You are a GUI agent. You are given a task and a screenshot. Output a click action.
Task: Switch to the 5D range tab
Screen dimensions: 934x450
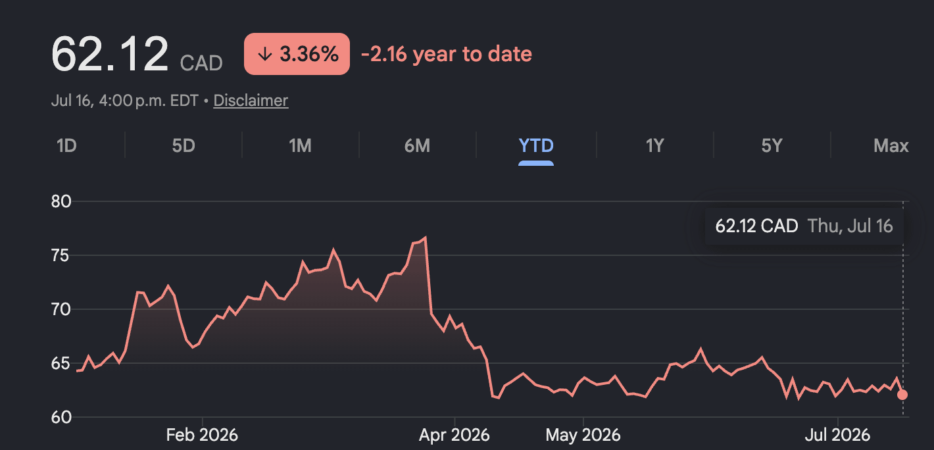tap(184, 145)
